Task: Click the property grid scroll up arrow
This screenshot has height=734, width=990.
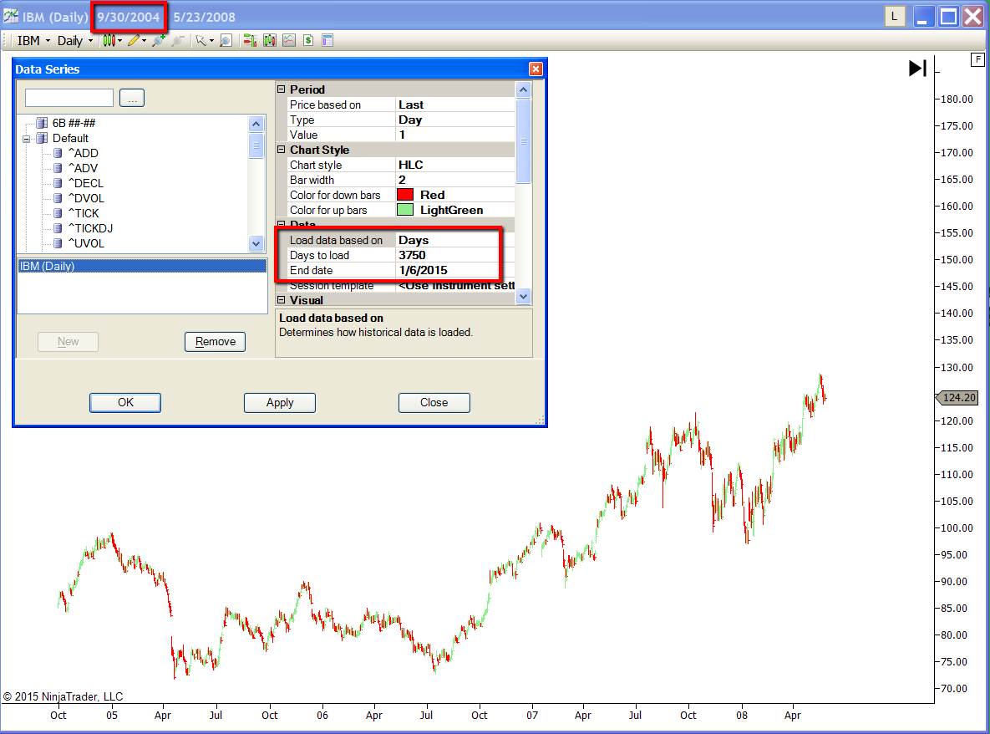Action: click(524, 89)
